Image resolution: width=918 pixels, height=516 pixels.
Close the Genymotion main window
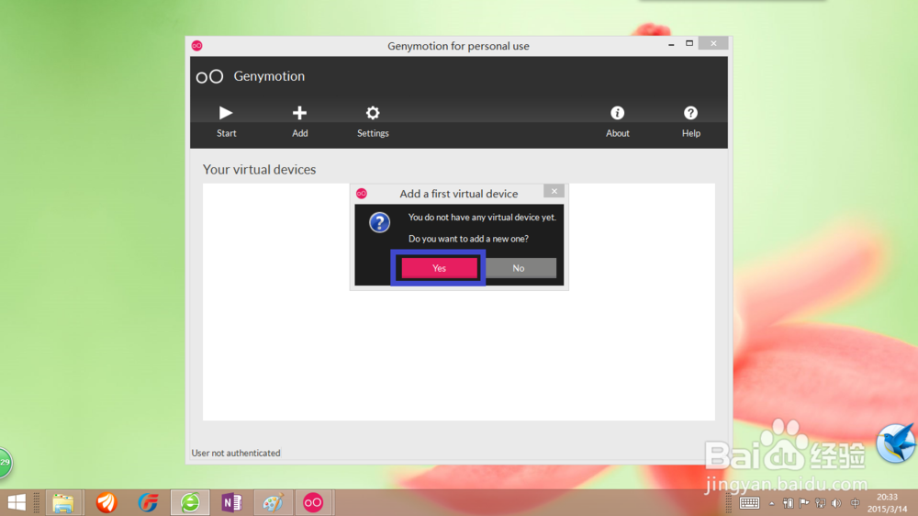coord(713,43)
